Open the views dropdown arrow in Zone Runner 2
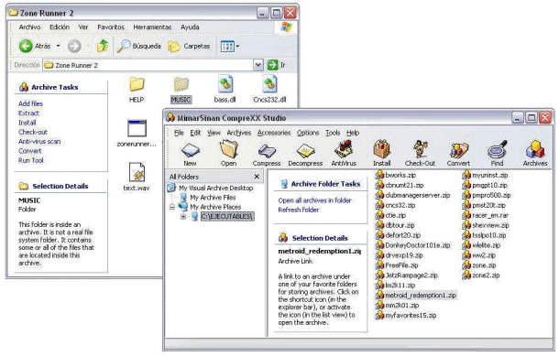The width and height of the screenshot is (559, 356). 237,46
